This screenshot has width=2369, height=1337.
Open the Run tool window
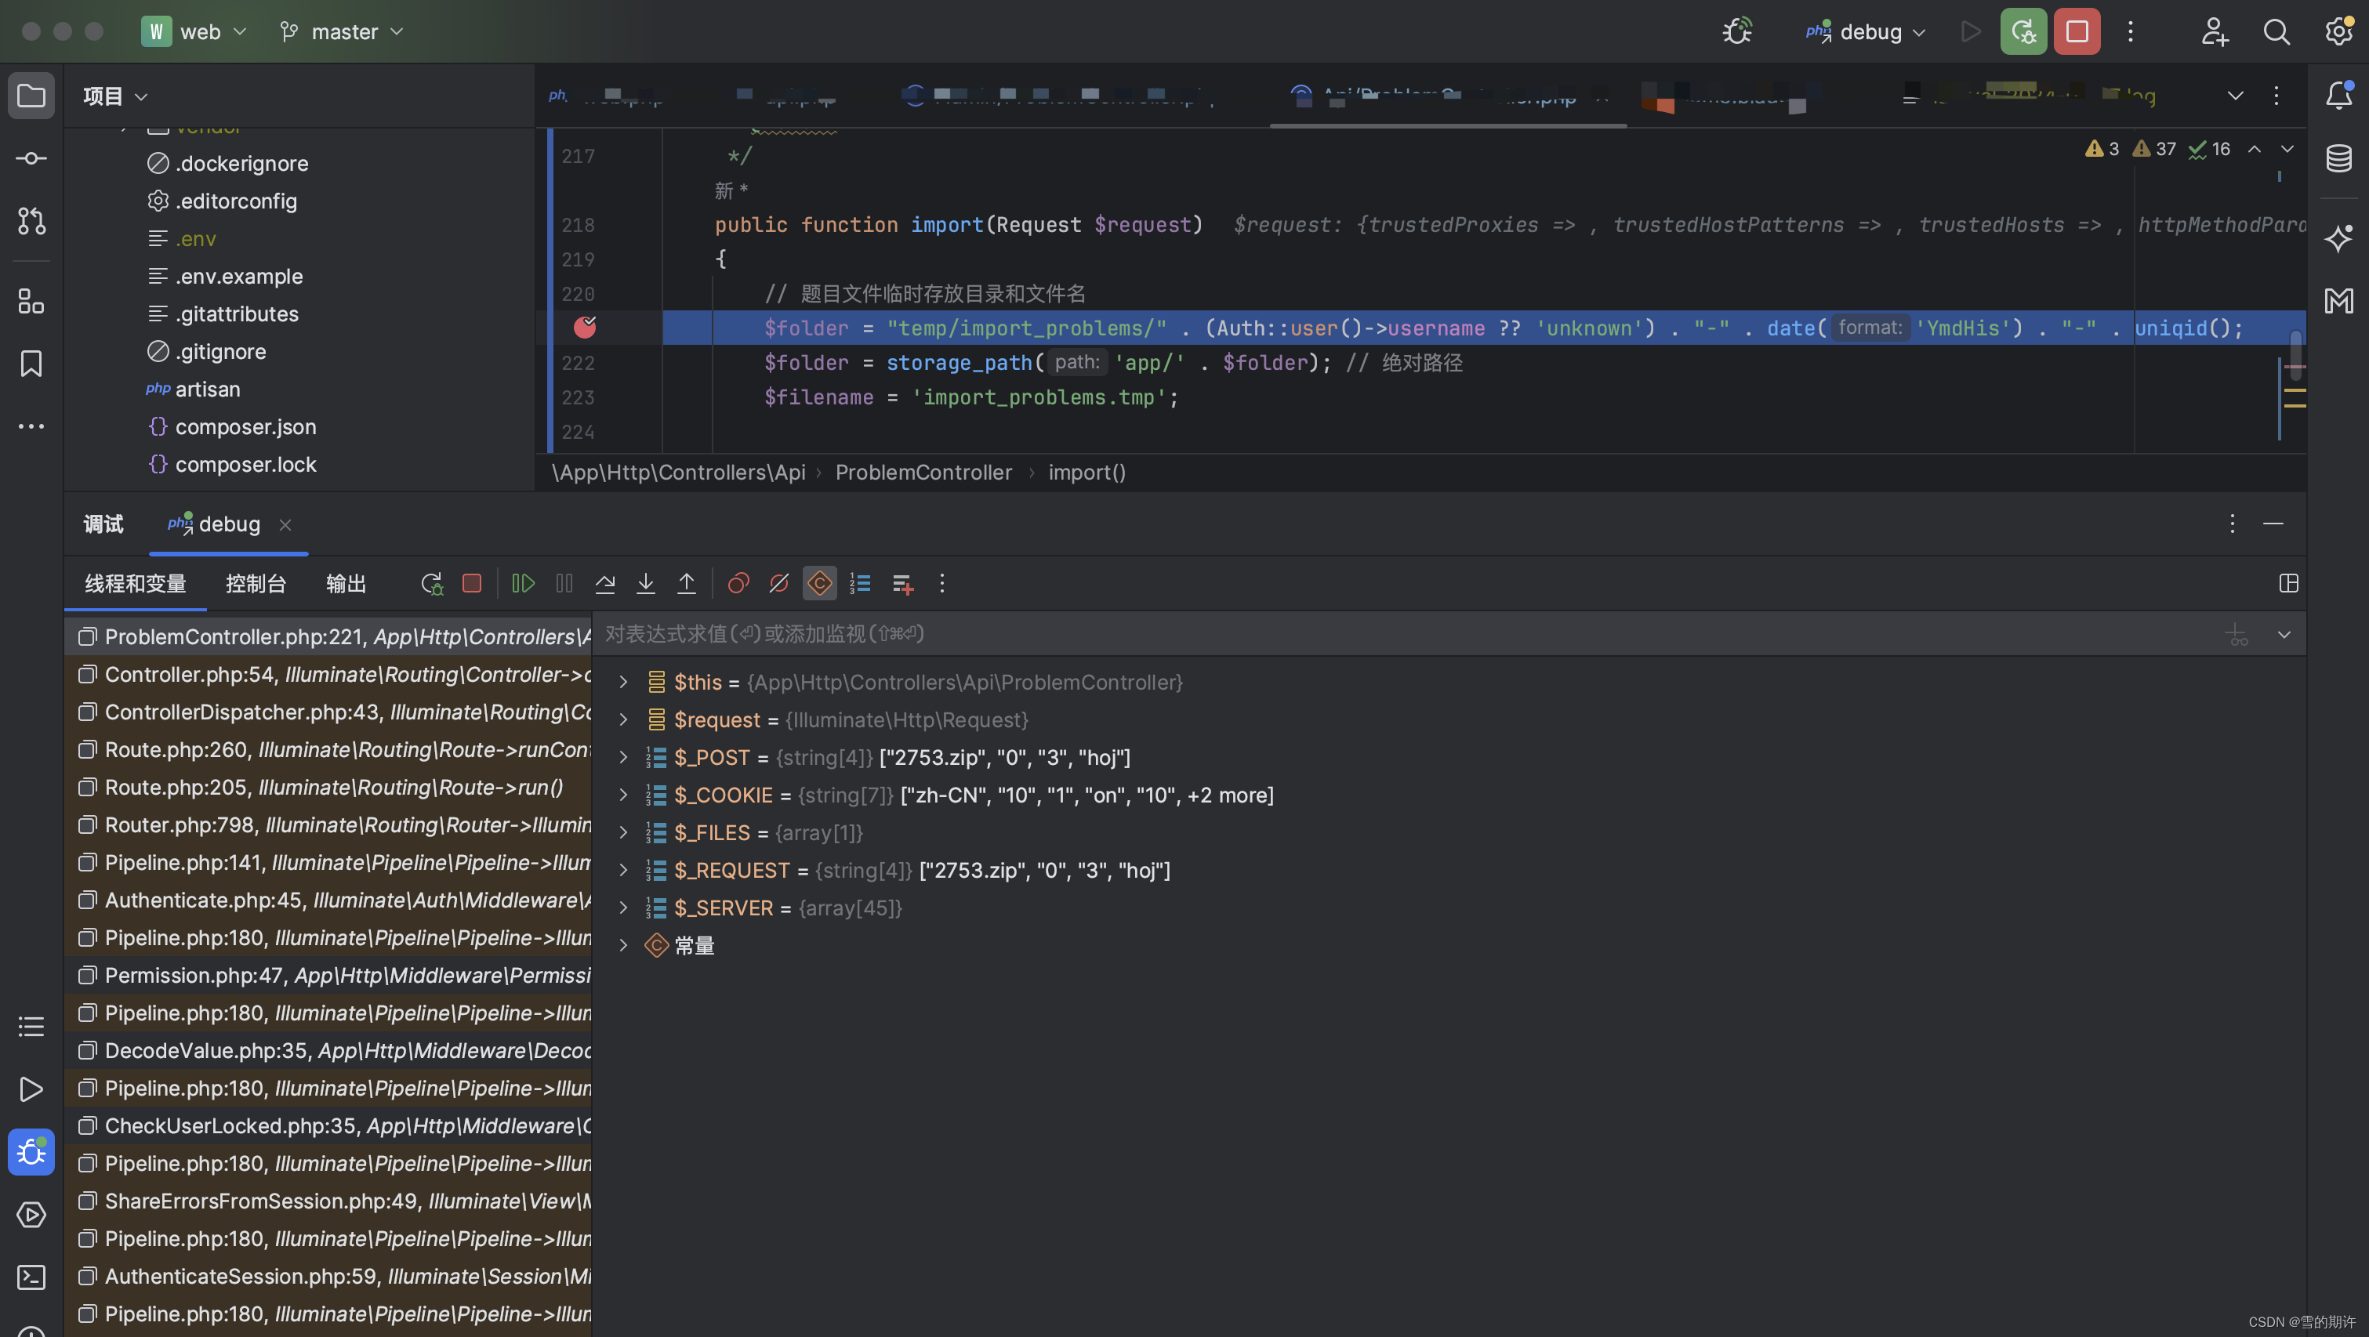(31, 1089)
